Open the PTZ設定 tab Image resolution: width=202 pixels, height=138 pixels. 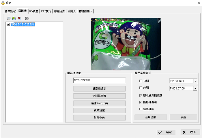click(46, 11)
